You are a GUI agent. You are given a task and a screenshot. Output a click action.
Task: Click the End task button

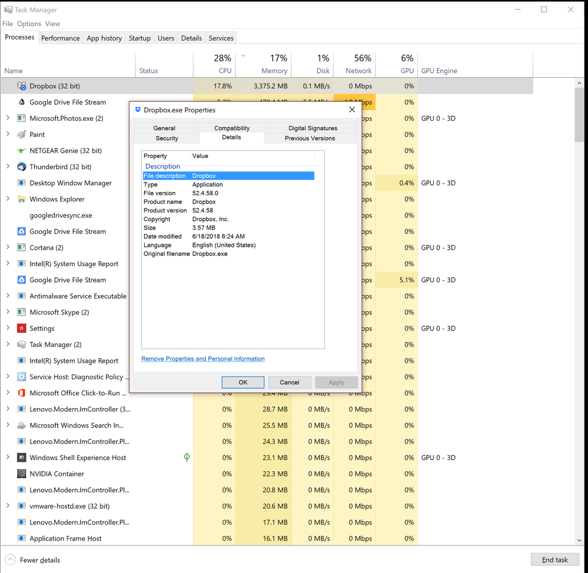click(554, 560)
